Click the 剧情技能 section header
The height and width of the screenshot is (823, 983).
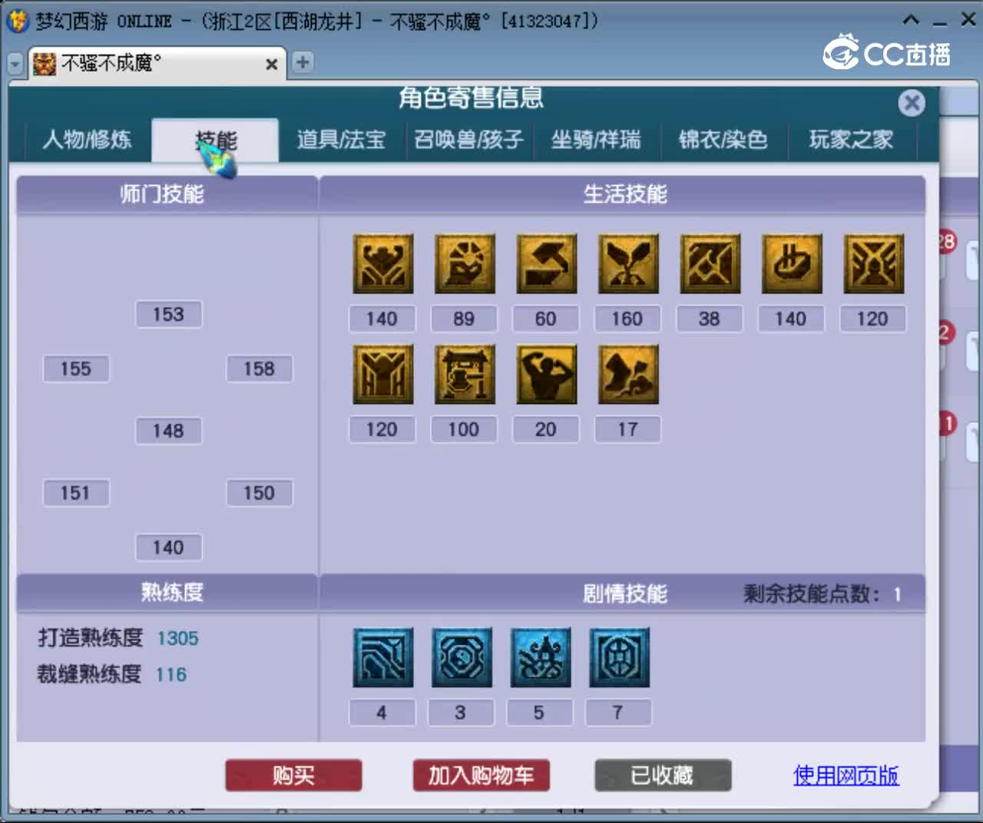624,593
